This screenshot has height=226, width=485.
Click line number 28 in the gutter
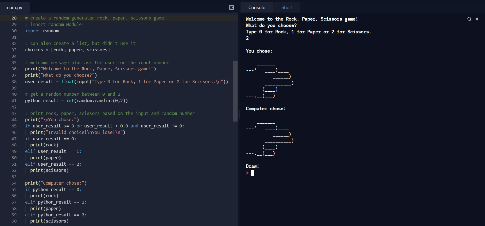(14, 18)
